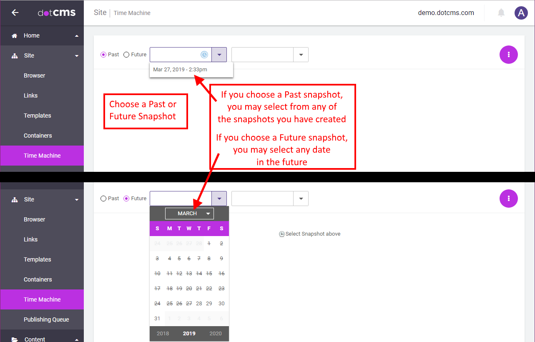Click the back arrow beside dotCMS logo

tap(15, 13)
